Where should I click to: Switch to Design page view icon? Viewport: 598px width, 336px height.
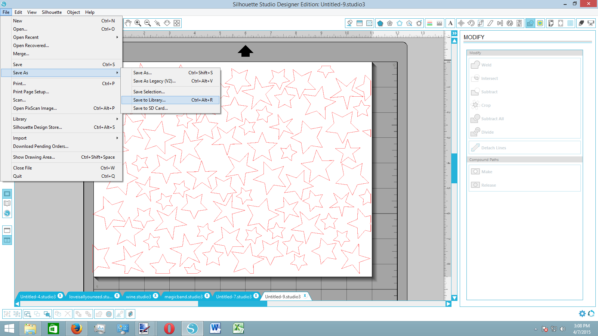click(x=7, y=194)
